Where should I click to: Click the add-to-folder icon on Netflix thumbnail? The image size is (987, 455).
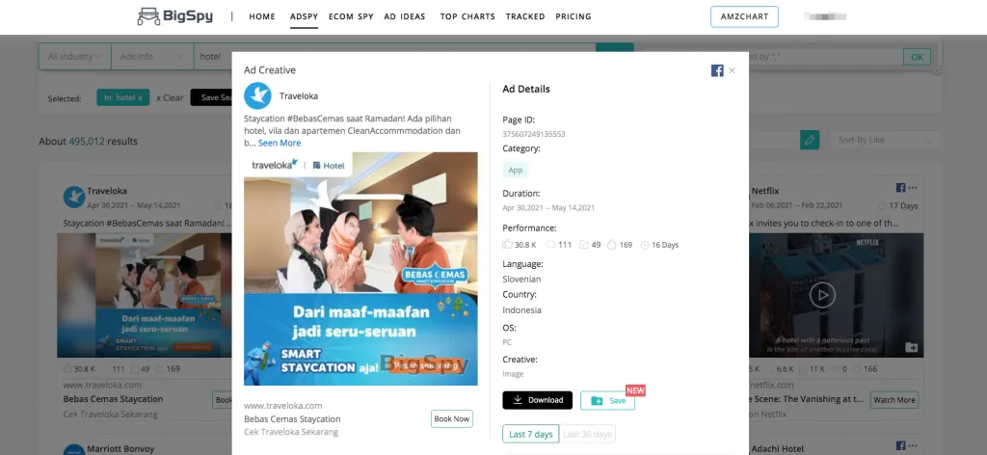(911, 346)
